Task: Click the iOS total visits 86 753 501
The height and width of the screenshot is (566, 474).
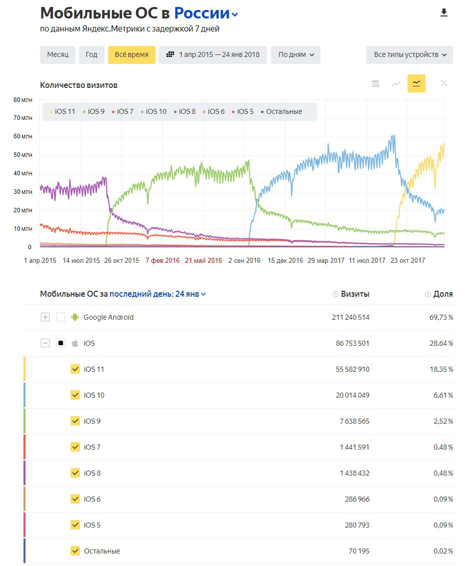Action: 352,343
